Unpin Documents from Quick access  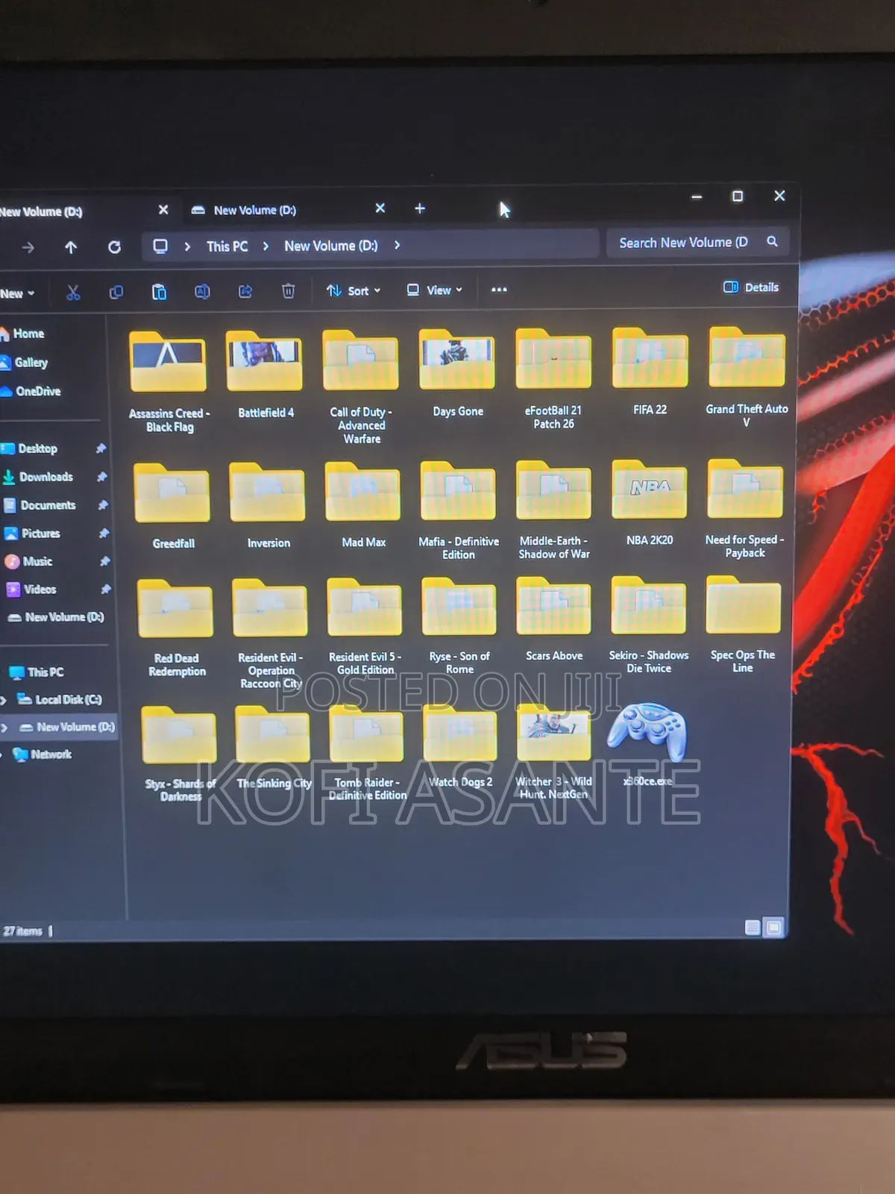pyautogui.click(x=103, y=505)
